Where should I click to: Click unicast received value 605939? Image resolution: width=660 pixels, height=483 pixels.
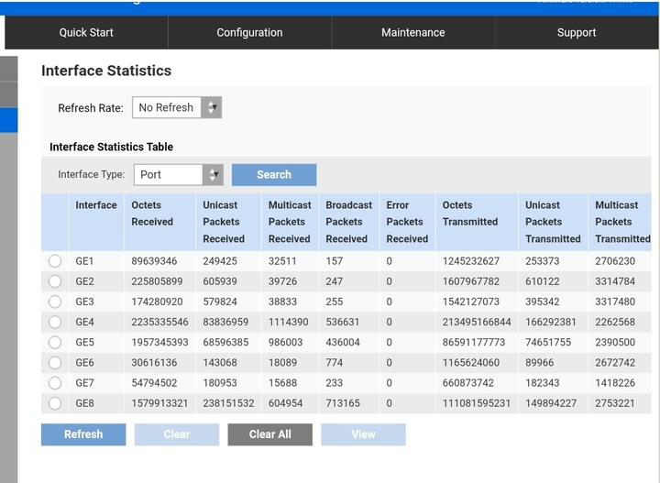pyautogui.click(x=220, y=281)
